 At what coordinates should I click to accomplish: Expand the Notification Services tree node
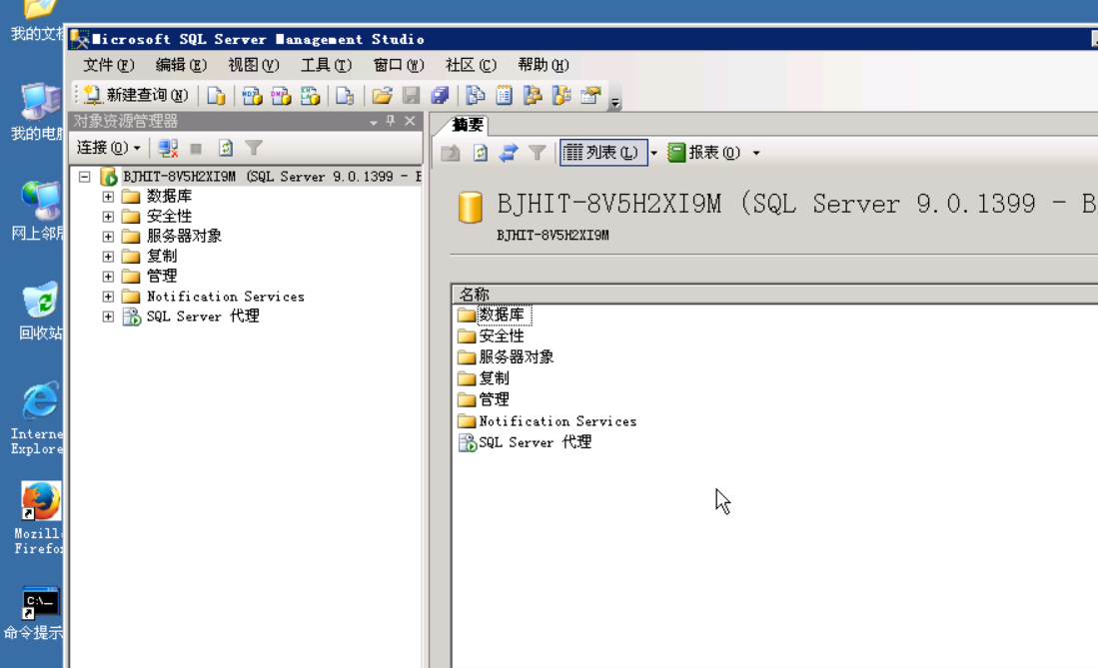click(108, 297)
